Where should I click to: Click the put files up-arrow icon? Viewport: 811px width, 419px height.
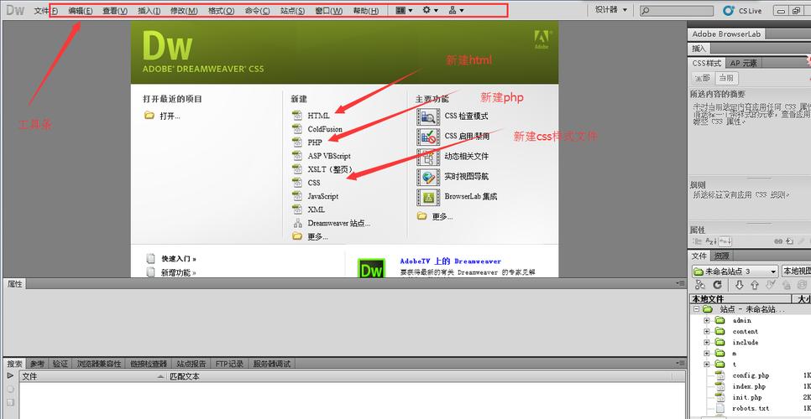tap(755, 285)
